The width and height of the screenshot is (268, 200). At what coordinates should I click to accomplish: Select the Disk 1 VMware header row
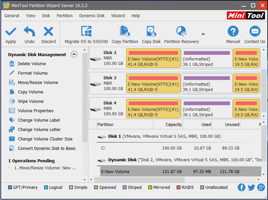click(179, 136)
